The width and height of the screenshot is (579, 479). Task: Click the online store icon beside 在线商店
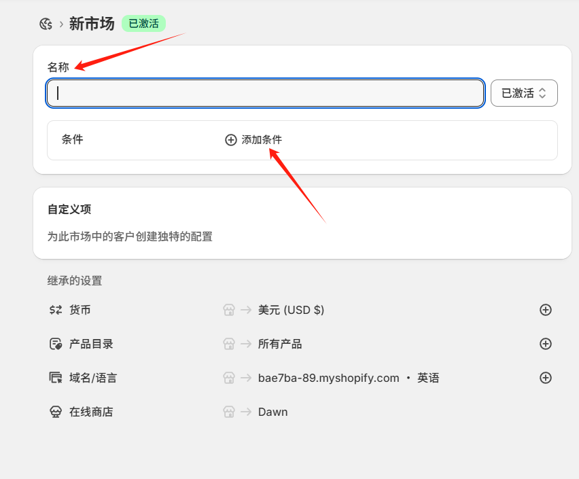click(55, 412)
